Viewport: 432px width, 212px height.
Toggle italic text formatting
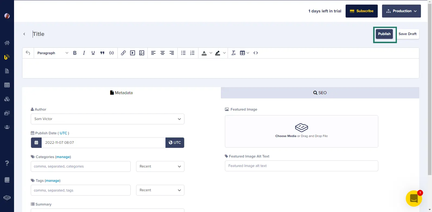click(84, 53)
